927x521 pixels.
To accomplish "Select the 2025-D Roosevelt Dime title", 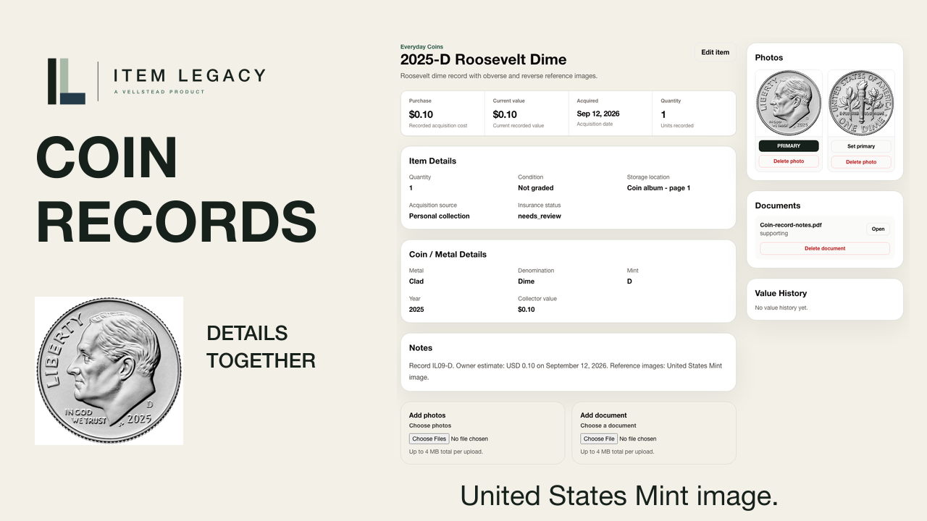I will pos(483,59).
